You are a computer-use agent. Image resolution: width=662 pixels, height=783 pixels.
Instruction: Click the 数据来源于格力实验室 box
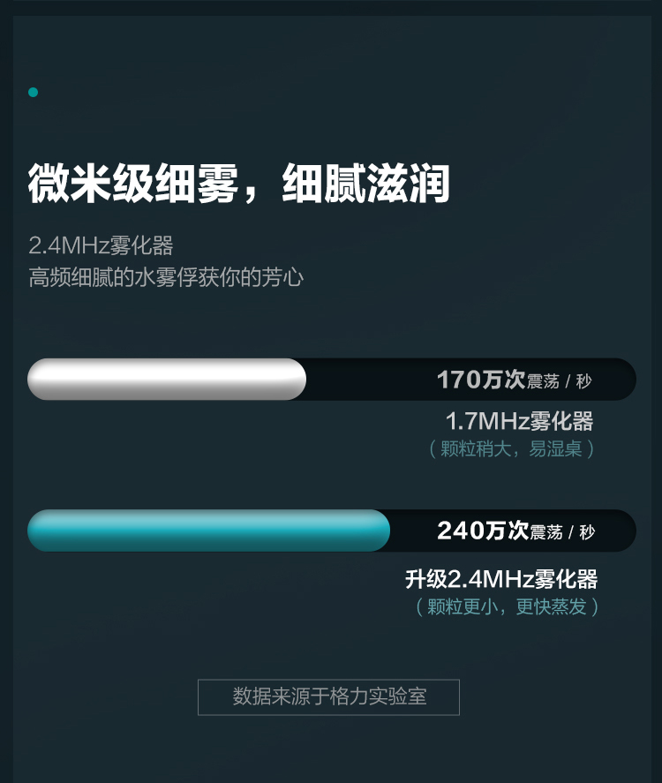tap(328, 697)
